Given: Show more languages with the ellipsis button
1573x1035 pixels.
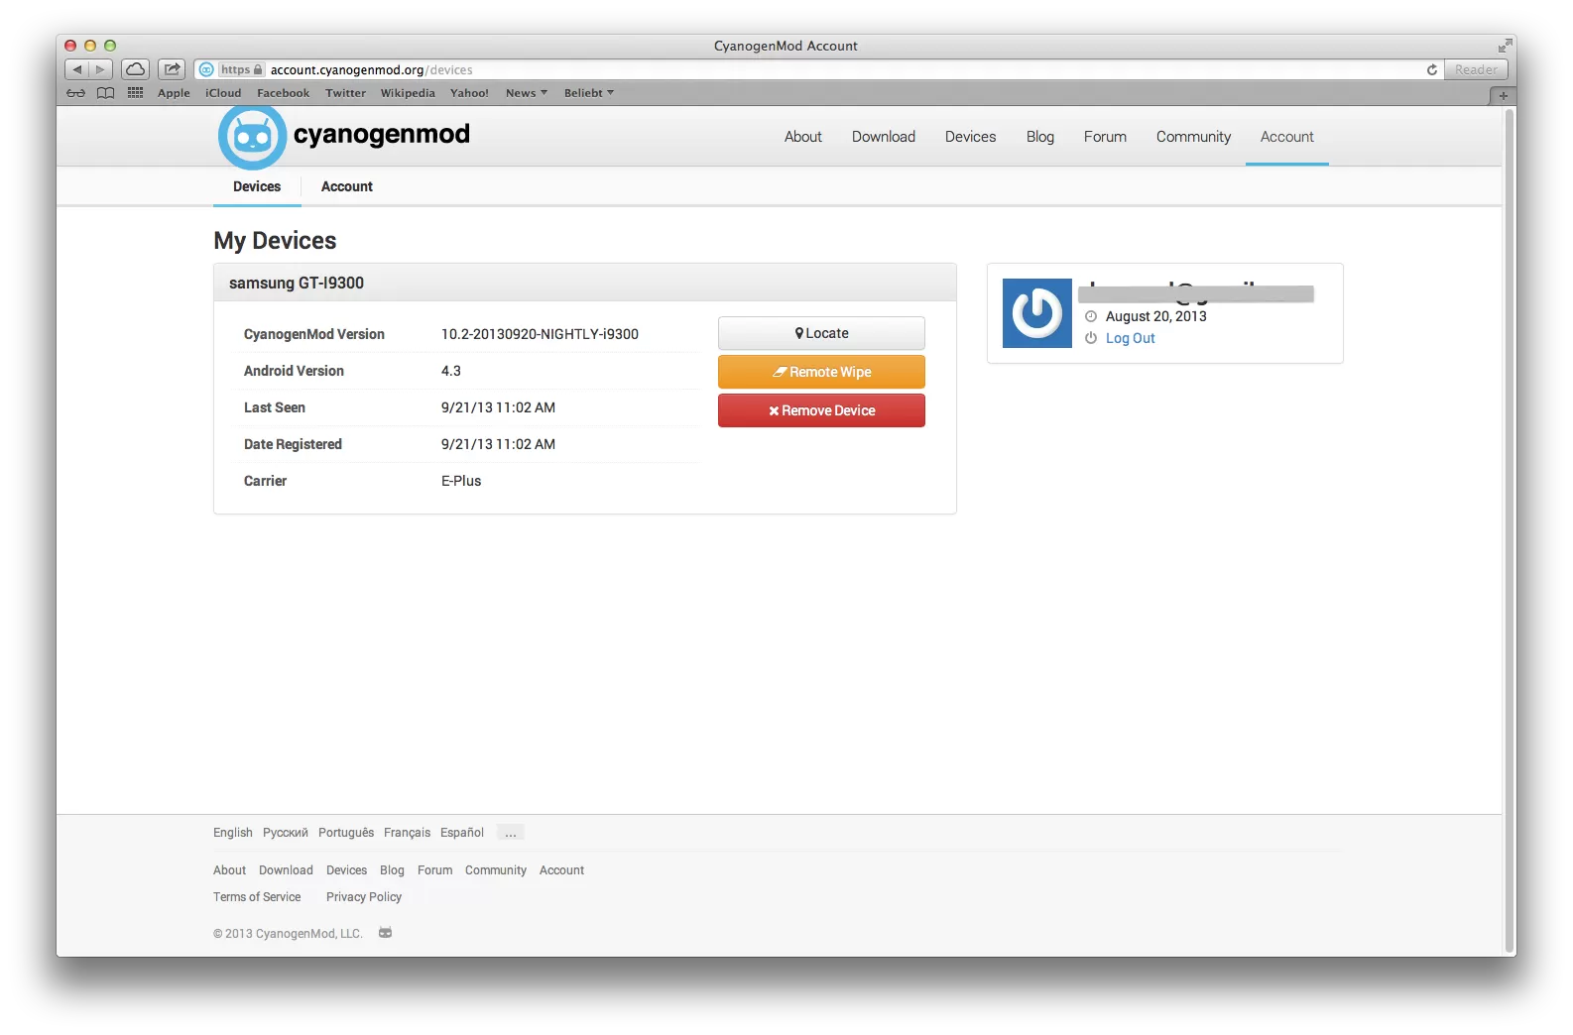Looking at the screenshot, I should [x=511, y=833].
